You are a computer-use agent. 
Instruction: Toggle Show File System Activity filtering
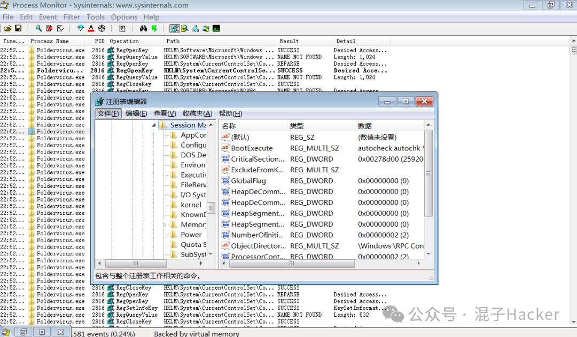click(x=185, y=28)
